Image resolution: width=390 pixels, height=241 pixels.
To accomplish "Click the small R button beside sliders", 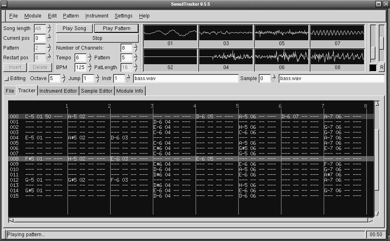I will point(381,67).
